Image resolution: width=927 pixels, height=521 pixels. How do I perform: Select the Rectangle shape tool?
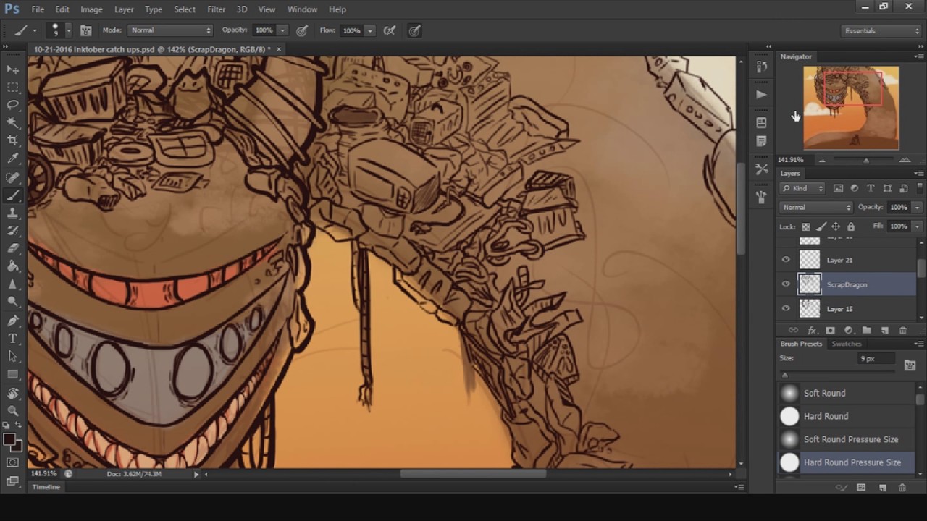click(13, 374)
